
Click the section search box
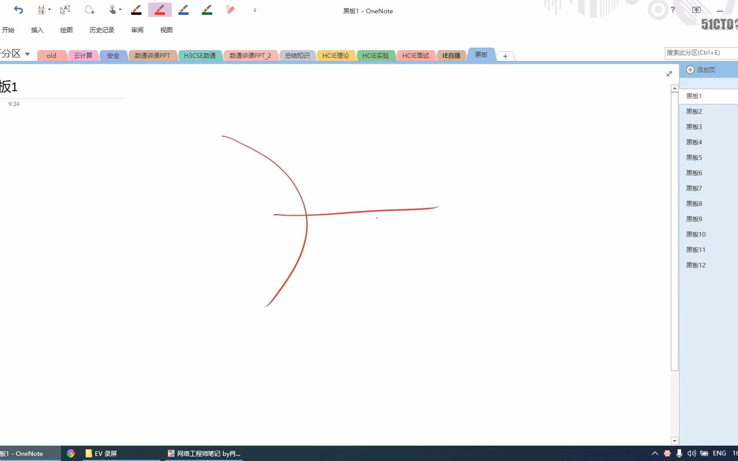(701, 53)
